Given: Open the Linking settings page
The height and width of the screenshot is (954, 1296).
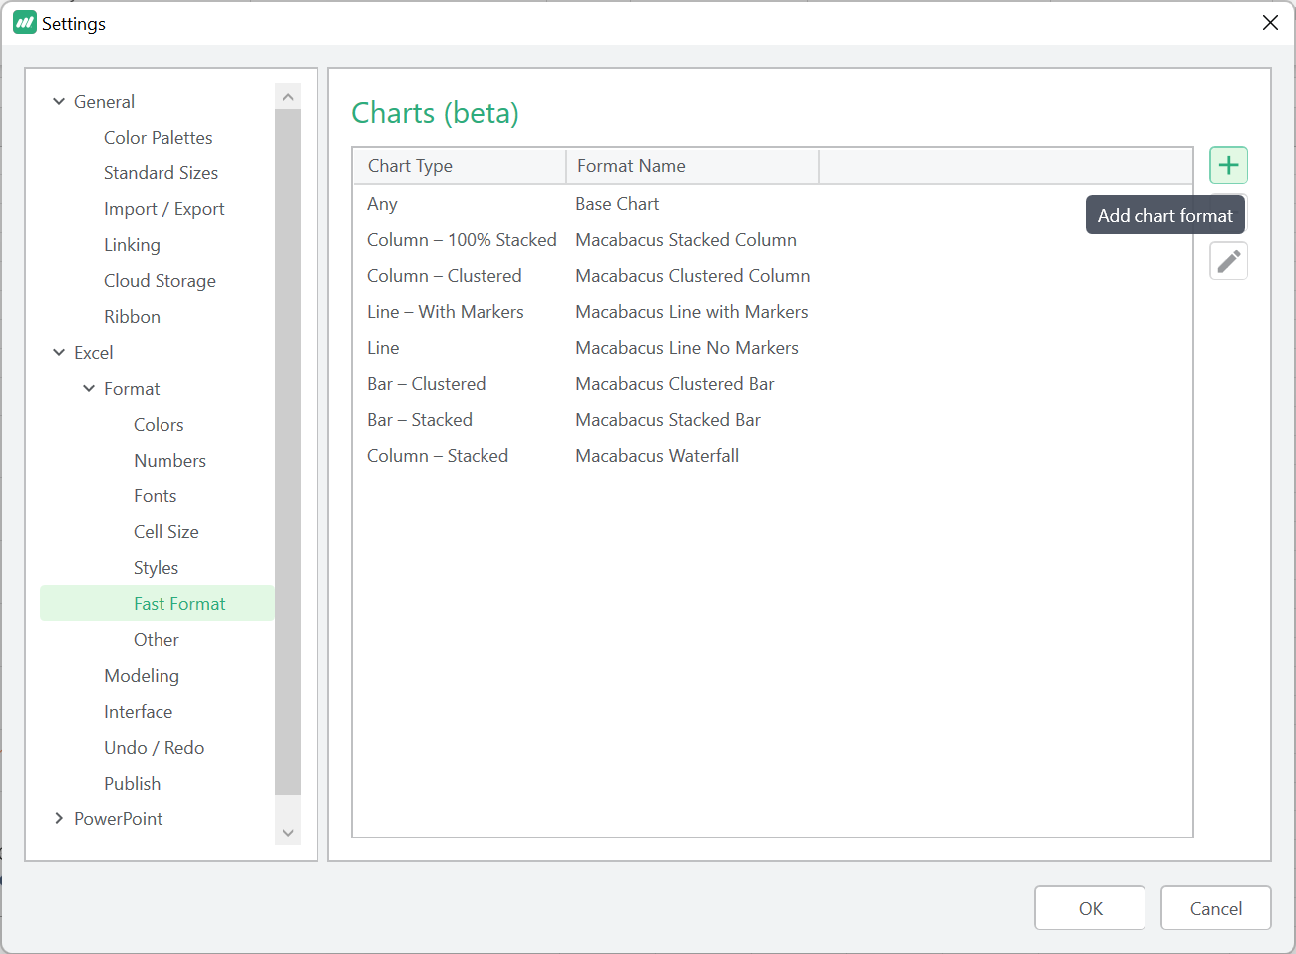Looking at the screenshot, I should point(132,245).
